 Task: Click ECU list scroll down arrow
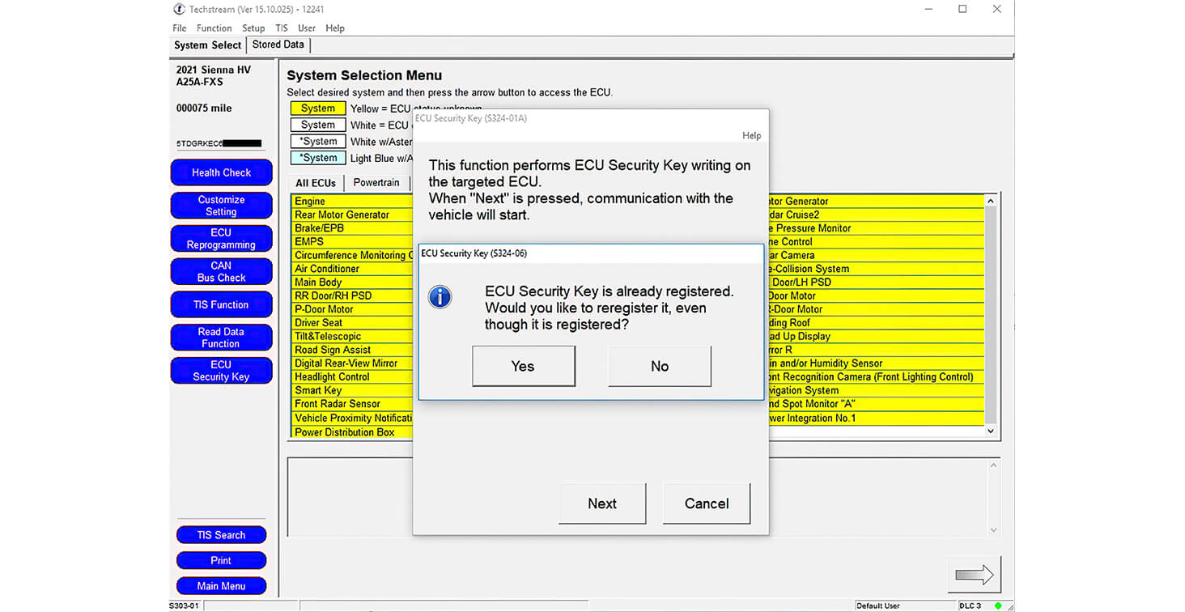[991, 431]
